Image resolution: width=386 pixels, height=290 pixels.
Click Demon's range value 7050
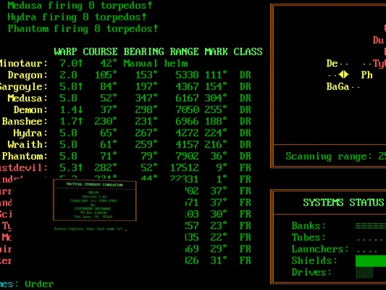pos(187,110)
